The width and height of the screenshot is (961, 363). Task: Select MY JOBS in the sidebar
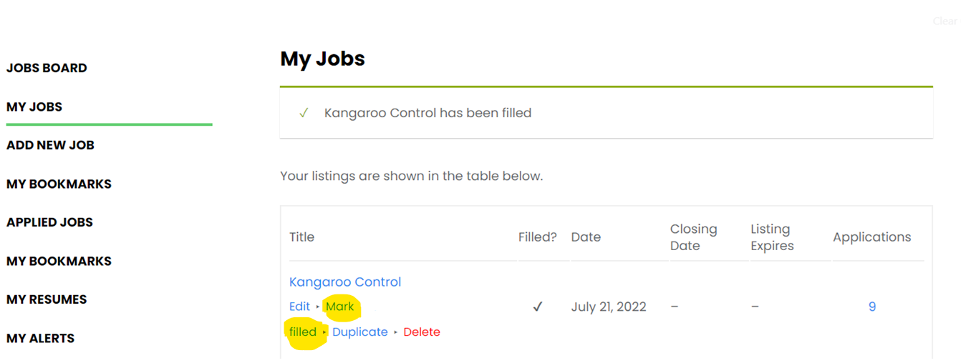click(x=34, y=106)
